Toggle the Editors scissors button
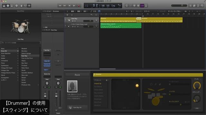This screenshot has height=115, width=206. (x=29, y=6)
